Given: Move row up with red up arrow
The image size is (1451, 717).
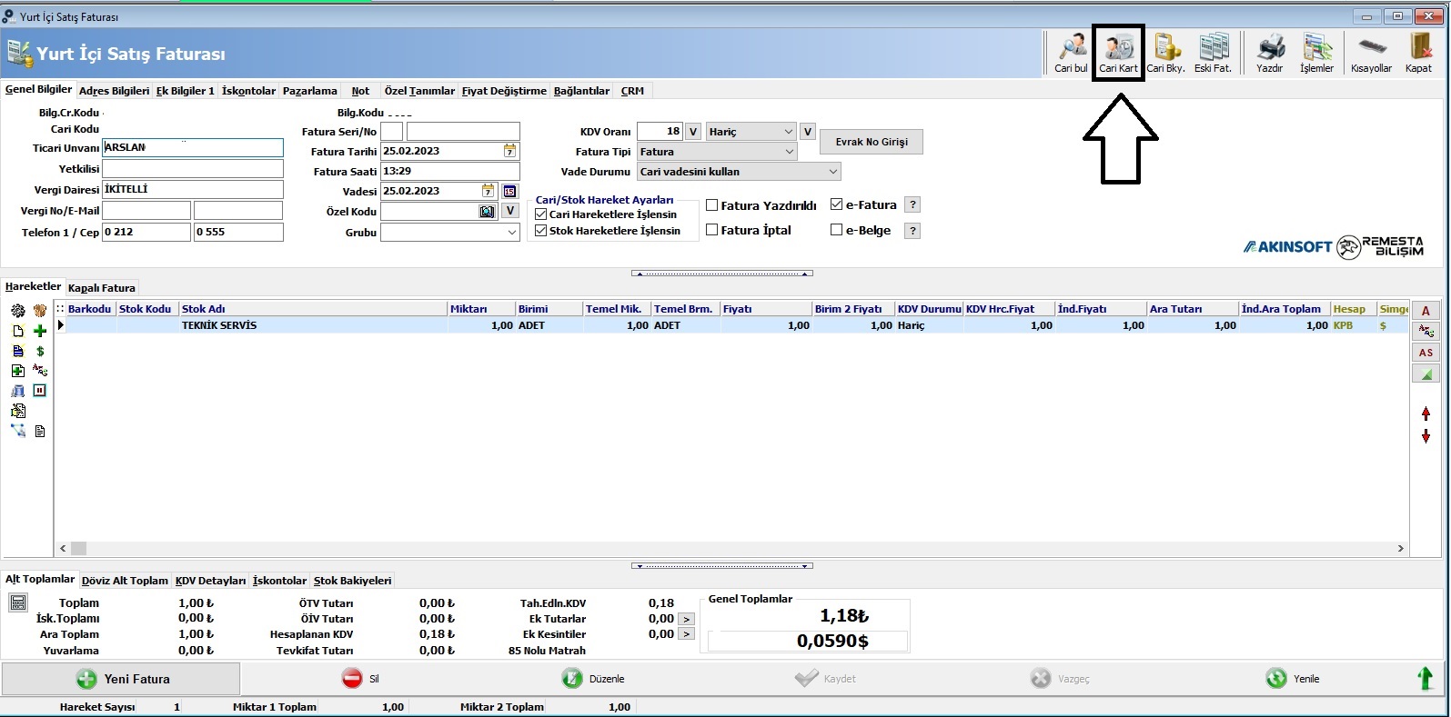Looking at the screenshot, I should pyautogui.click(x=1426, y=413).
